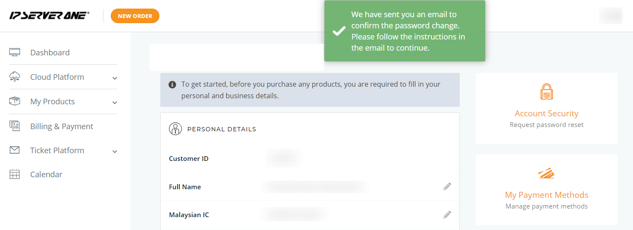The width and height of the screenshot is (633, 230).
Task: Open the Account Security link
Action: [546, 113]
